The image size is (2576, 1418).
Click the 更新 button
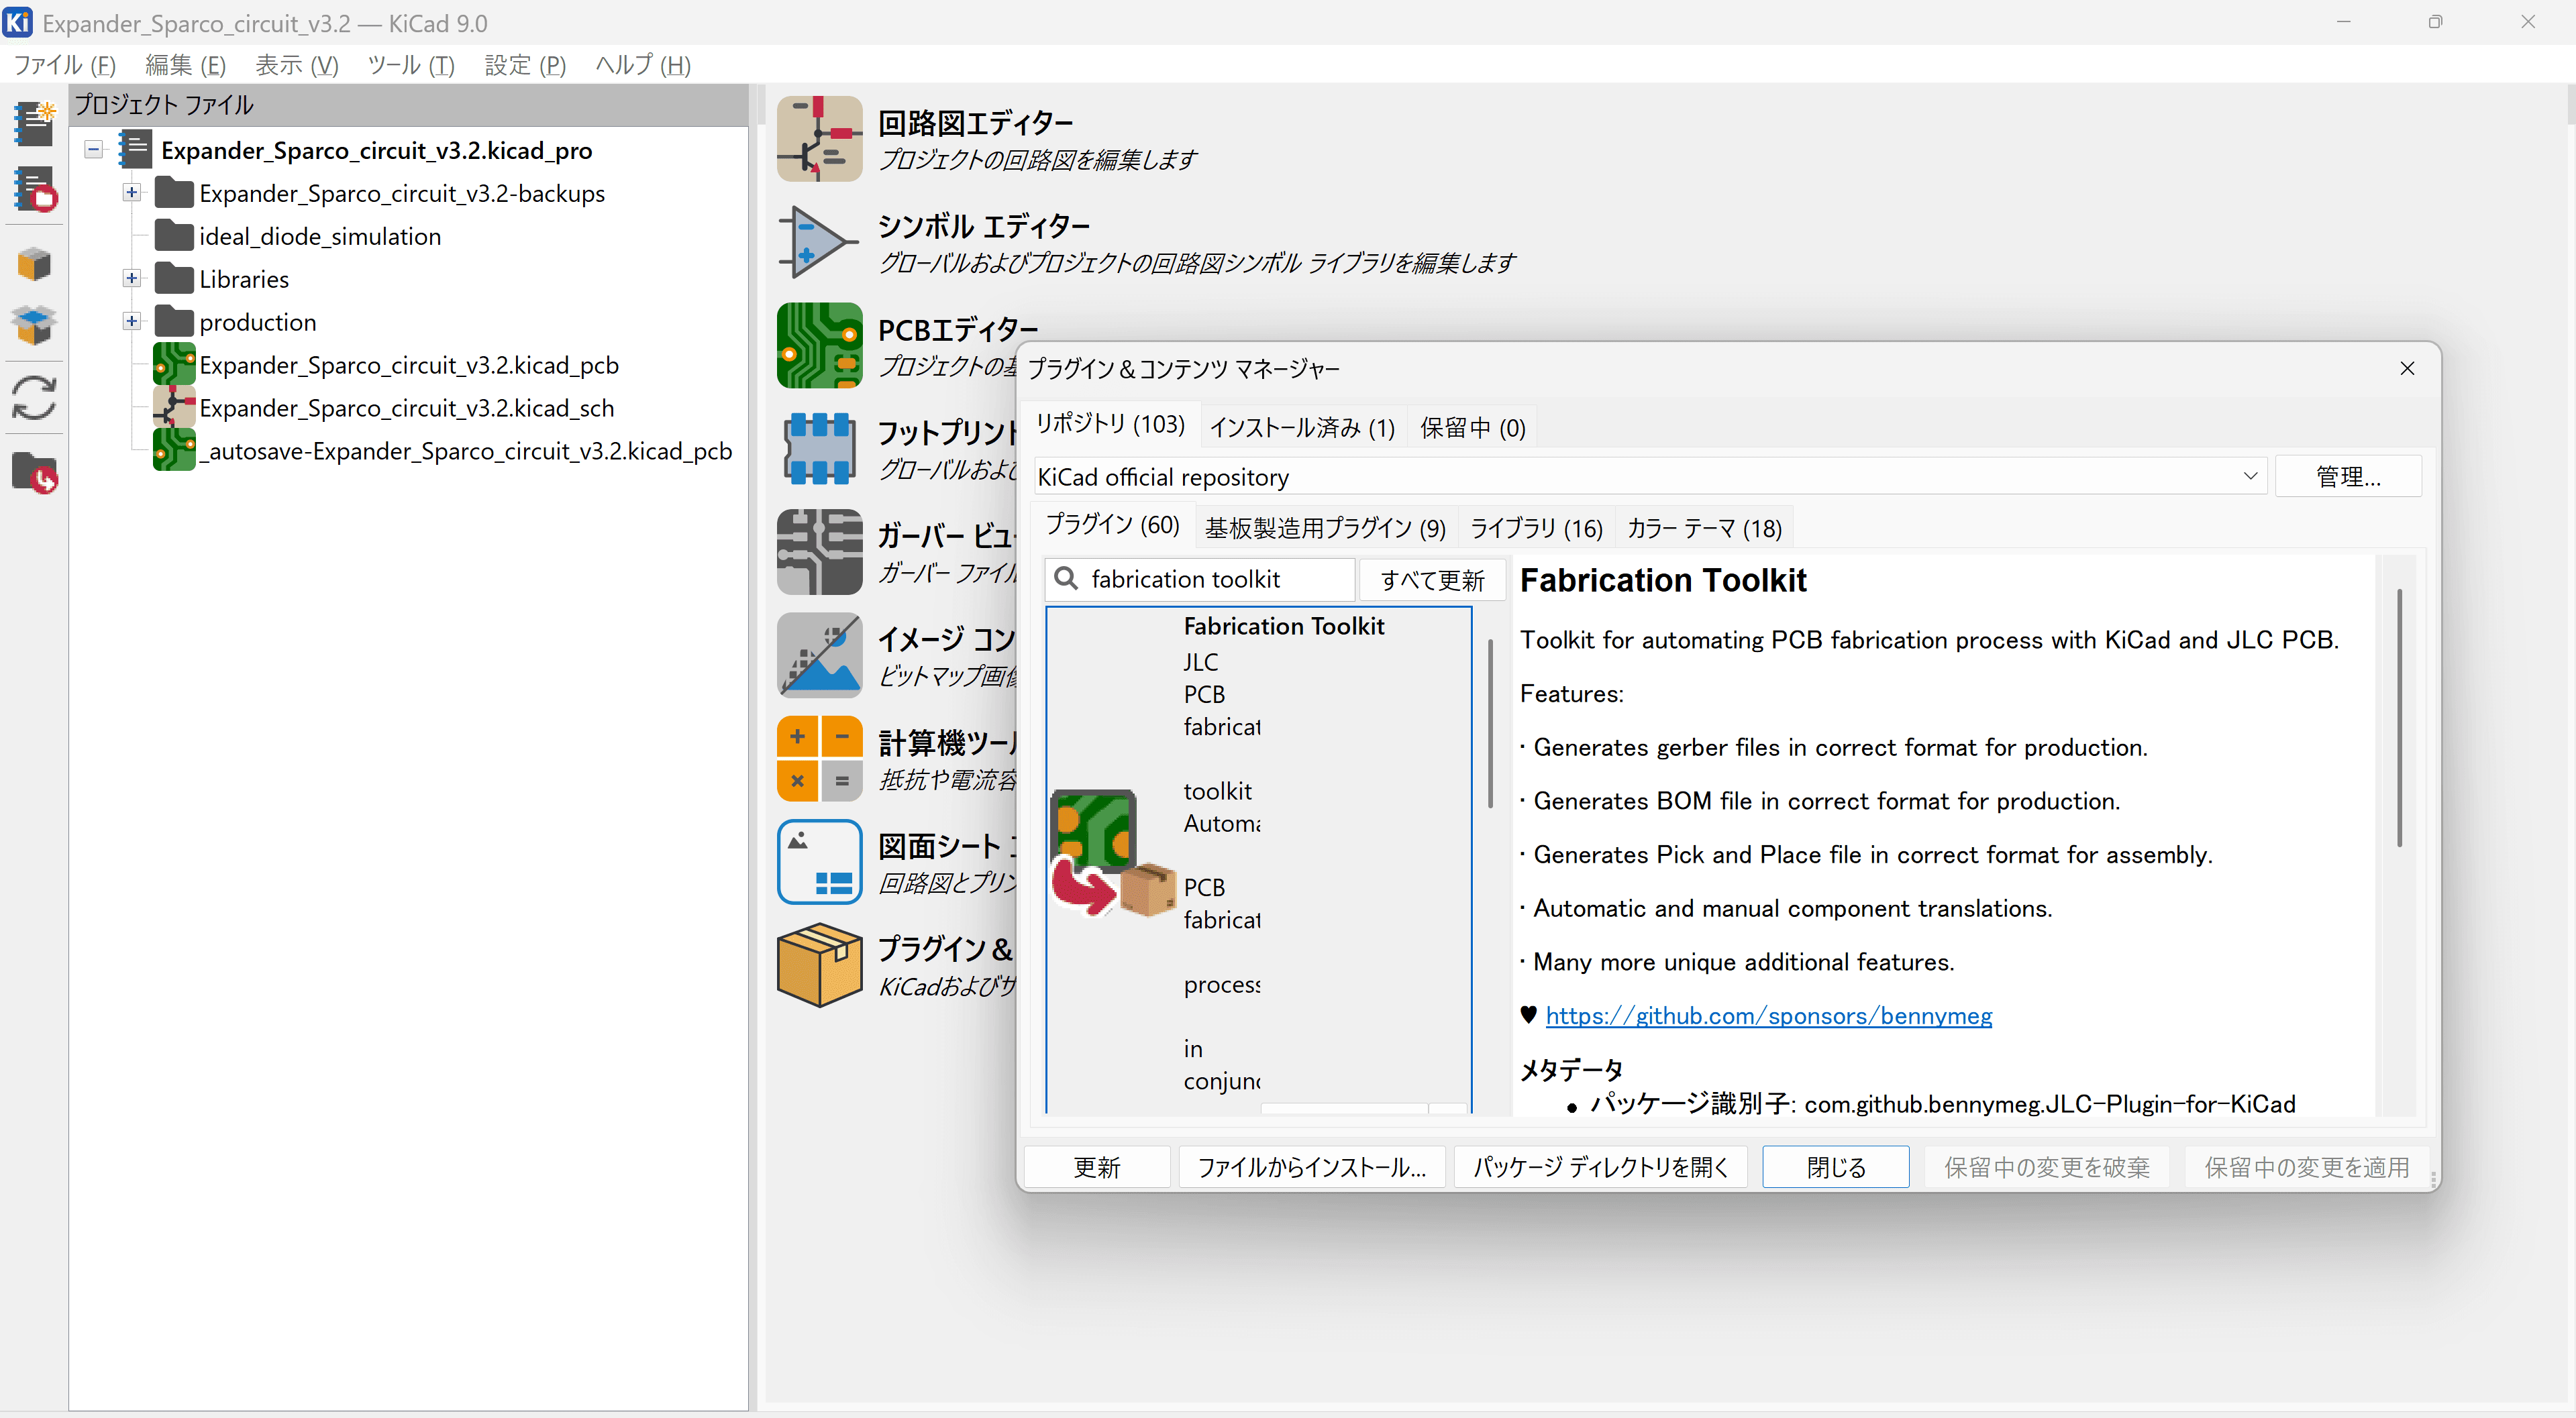[1097, 1167]
